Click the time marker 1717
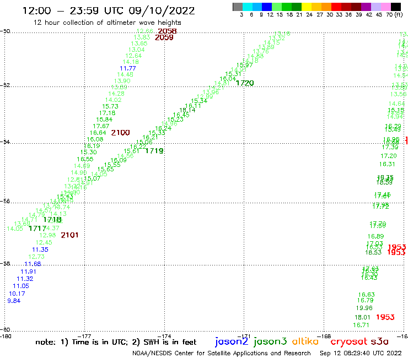Viewport: 408px width, 358px height. [37, 229]
